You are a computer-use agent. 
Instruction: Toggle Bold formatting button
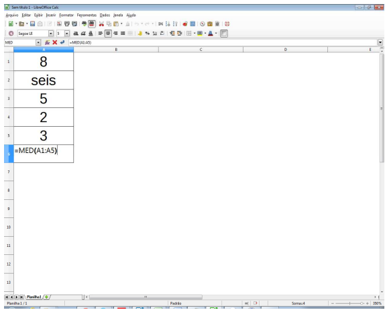pos(76,34)
